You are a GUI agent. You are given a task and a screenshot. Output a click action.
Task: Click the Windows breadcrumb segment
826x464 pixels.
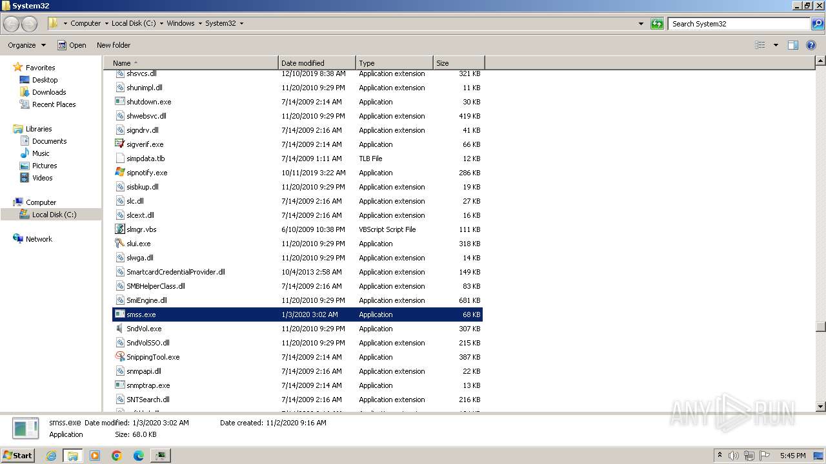pos(181,23)
